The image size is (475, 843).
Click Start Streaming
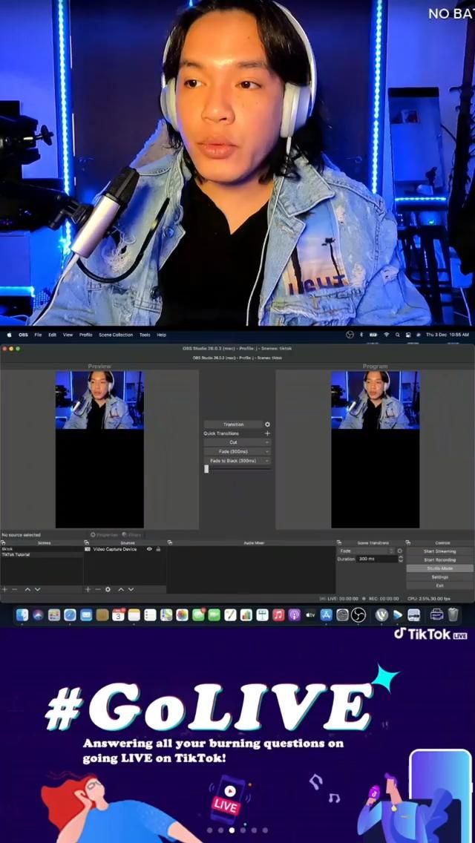[439, 551]
